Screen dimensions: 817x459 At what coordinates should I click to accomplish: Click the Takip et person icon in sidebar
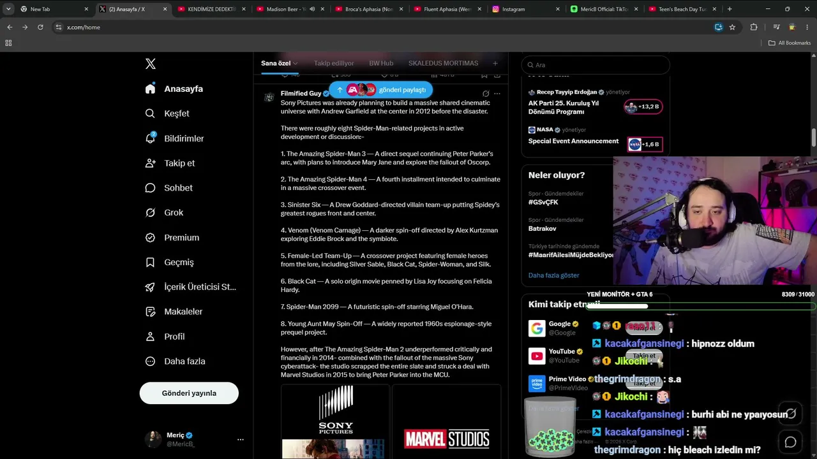click(x=150, y=163)
